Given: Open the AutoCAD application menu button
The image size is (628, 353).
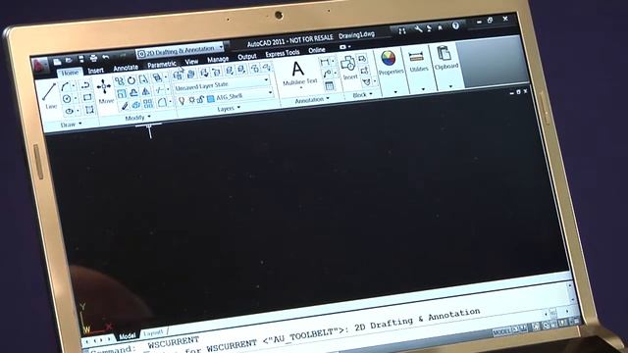Looking at the screenshot, I should click(x=40, y=66).
